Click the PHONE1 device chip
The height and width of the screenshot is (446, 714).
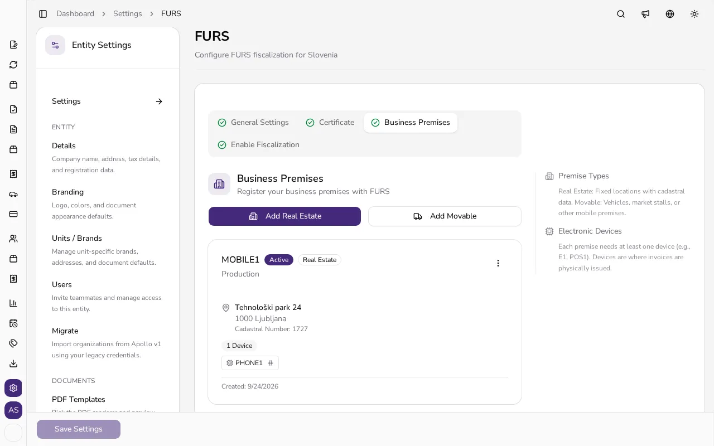coord(250,363)
